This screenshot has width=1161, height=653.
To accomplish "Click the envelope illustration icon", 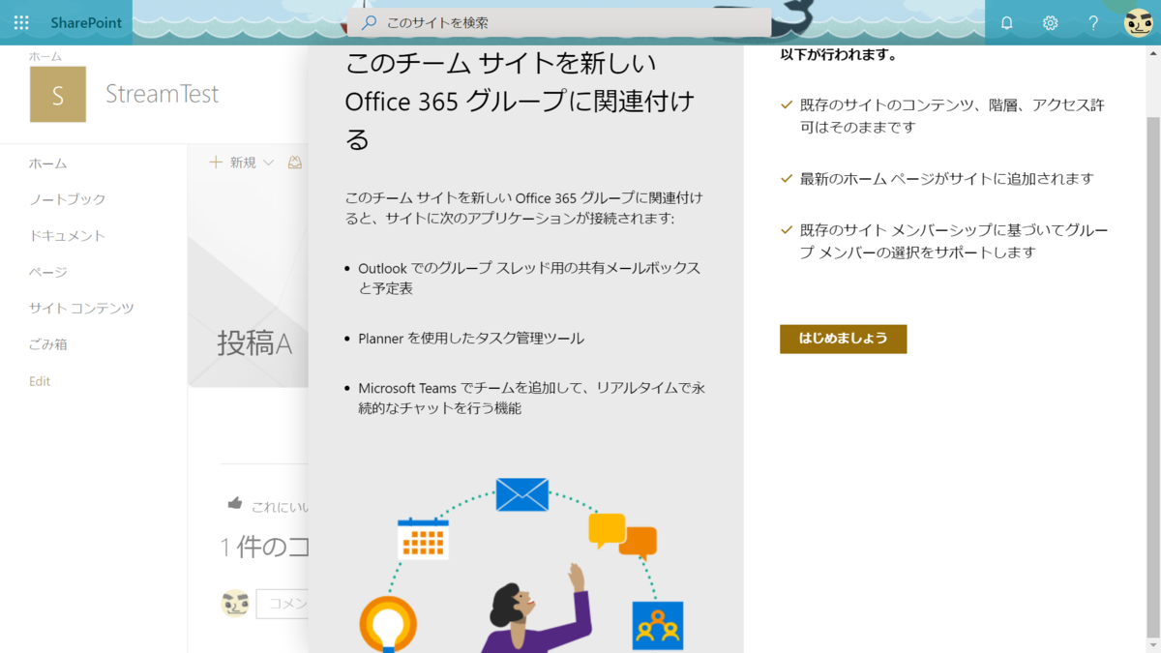I will click(522, 494).
